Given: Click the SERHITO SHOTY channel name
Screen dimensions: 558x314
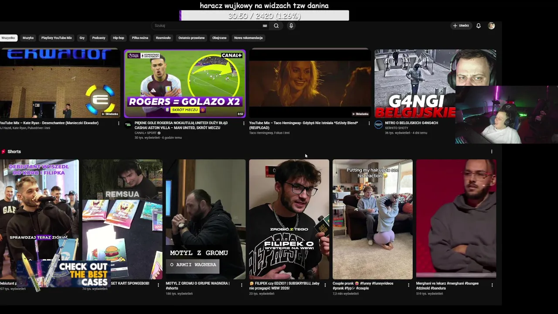Looking at the screenshot, I should (397, 128).
